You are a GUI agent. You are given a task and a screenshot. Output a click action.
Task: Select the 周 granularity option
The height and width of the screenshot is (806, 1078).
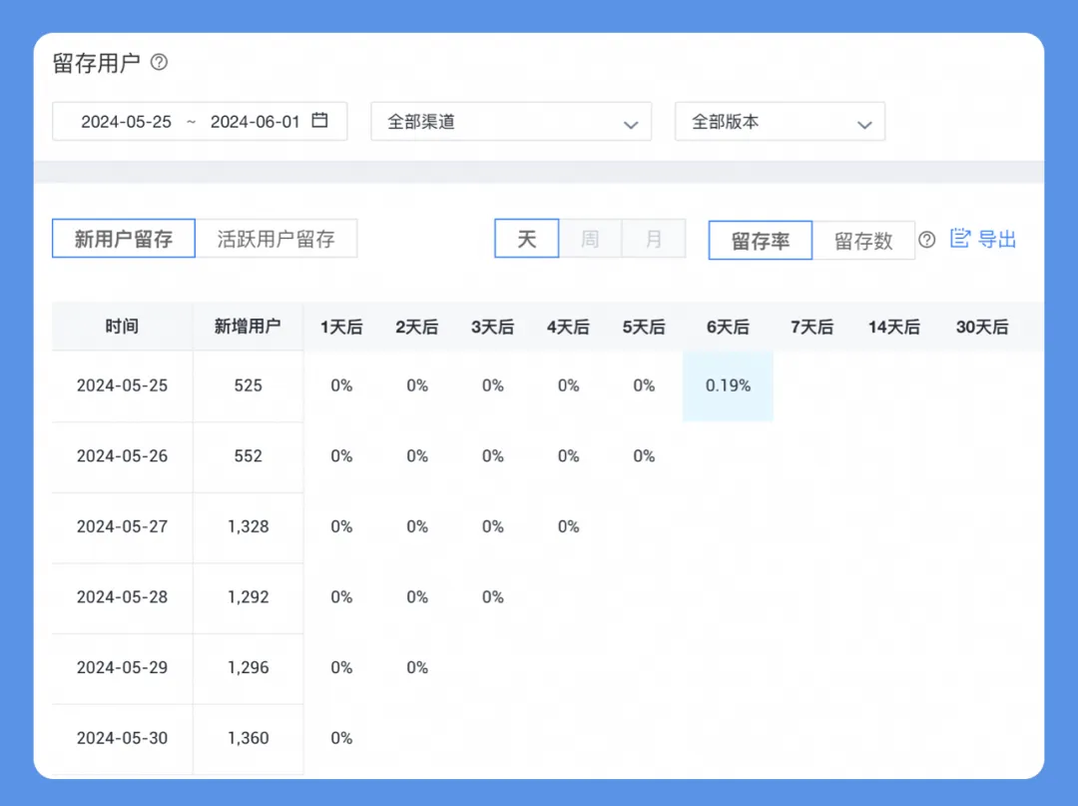[590, 239]
